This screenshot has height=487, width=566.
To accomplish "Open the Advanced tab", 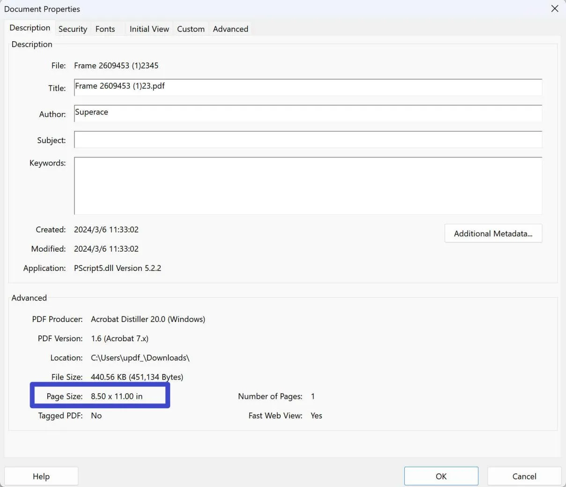I will pyautogui.click(x=230, y=29).
